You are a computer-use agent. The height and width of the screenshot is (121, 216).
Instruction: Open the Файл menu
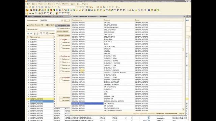[29, 4]
